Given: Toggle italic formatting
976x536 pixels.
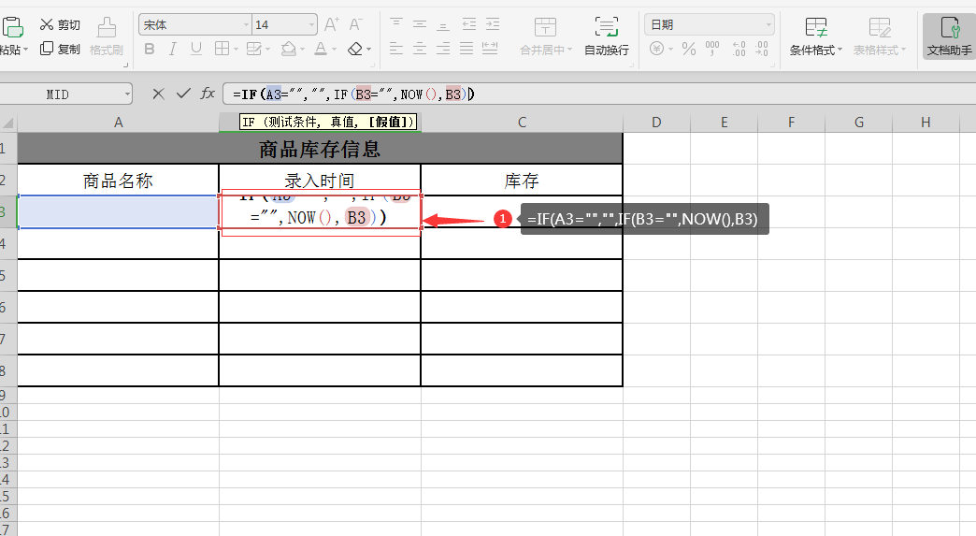Looking at the screenshot, I should click(x=172, y=49).
